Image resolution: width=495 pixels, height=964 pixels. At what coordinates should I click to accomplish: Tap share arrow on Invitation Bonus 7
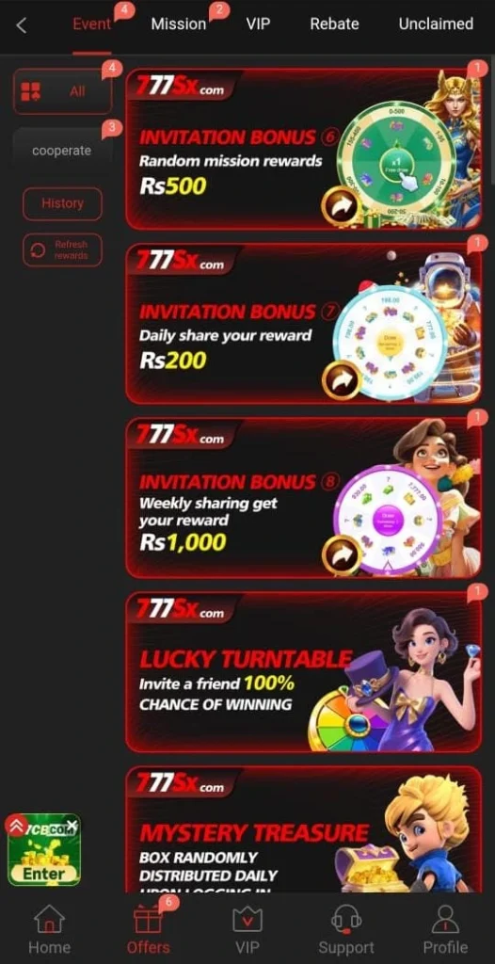(340, 380)
